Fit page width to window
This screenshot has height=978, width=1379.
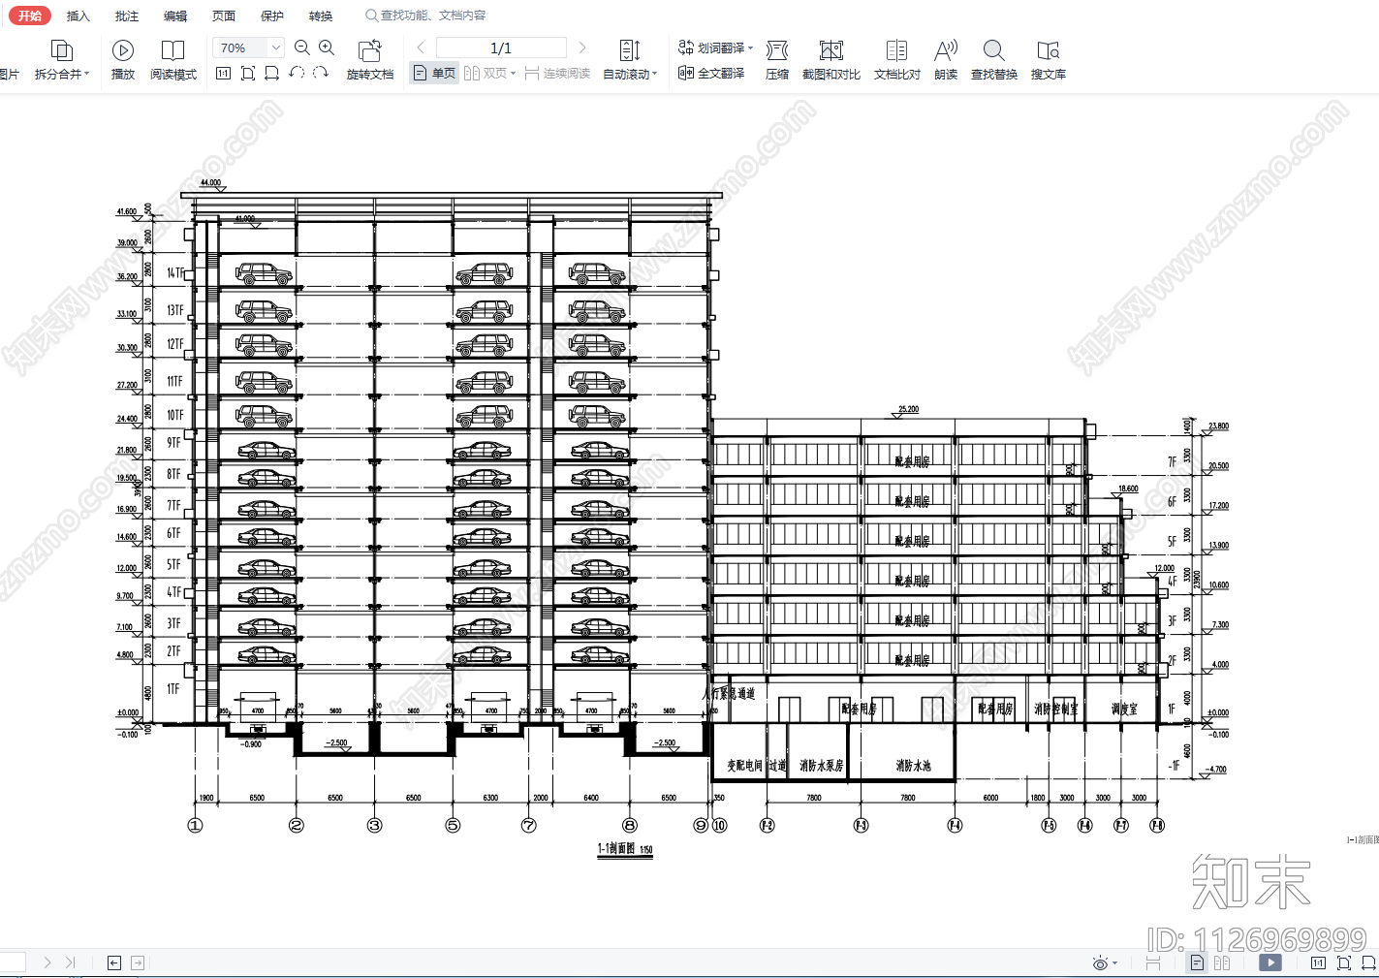click(272, 73)
